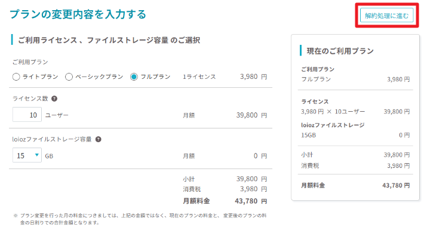Screen dimensions: 430x239
Task: Click loiozファイルストレージ entry in current plan panel
Action: [x=333, y=125]
